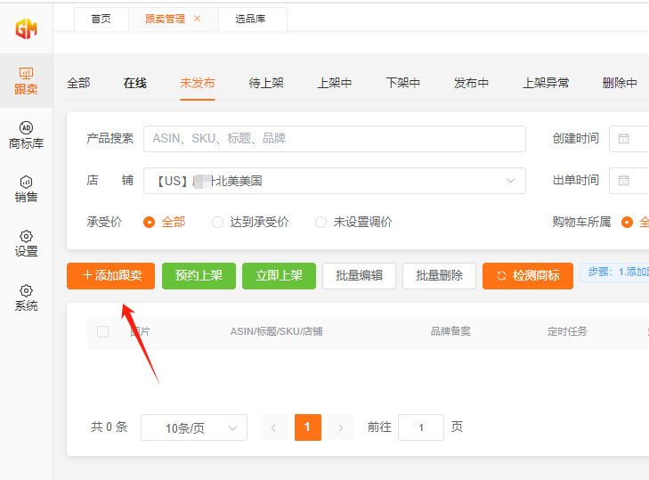Open the 设置 gear icon

click(x=26, y=236)
